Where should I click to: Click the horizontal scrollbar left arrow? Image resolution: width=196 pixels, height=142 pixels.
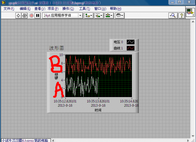tap(53, 140)
